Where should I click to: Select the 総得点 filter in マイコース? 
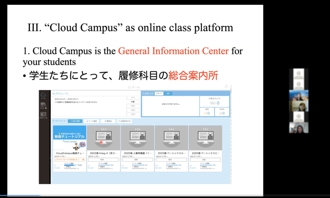point(108,121)
